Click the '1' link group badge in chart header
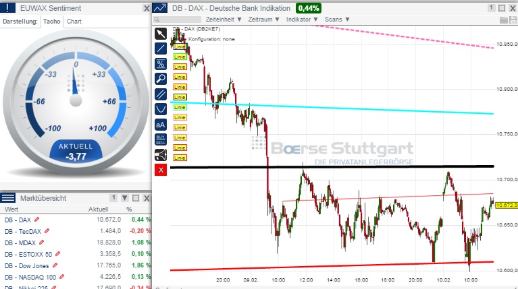The width and height of the screenshot is (518, 289). (x=491, y=8)
